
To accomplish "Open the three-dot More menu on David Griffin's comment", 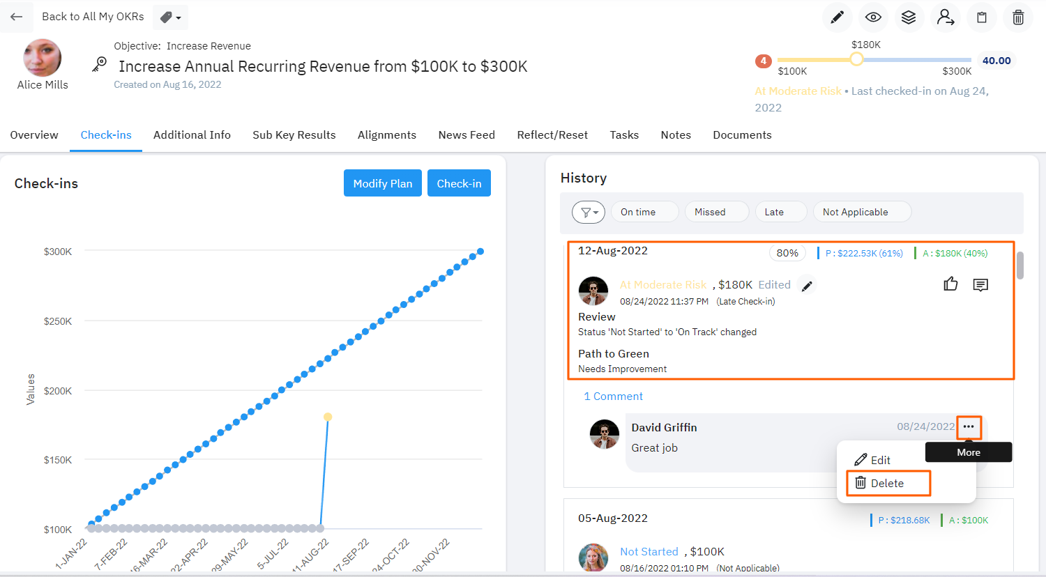I will click(969, 426).
